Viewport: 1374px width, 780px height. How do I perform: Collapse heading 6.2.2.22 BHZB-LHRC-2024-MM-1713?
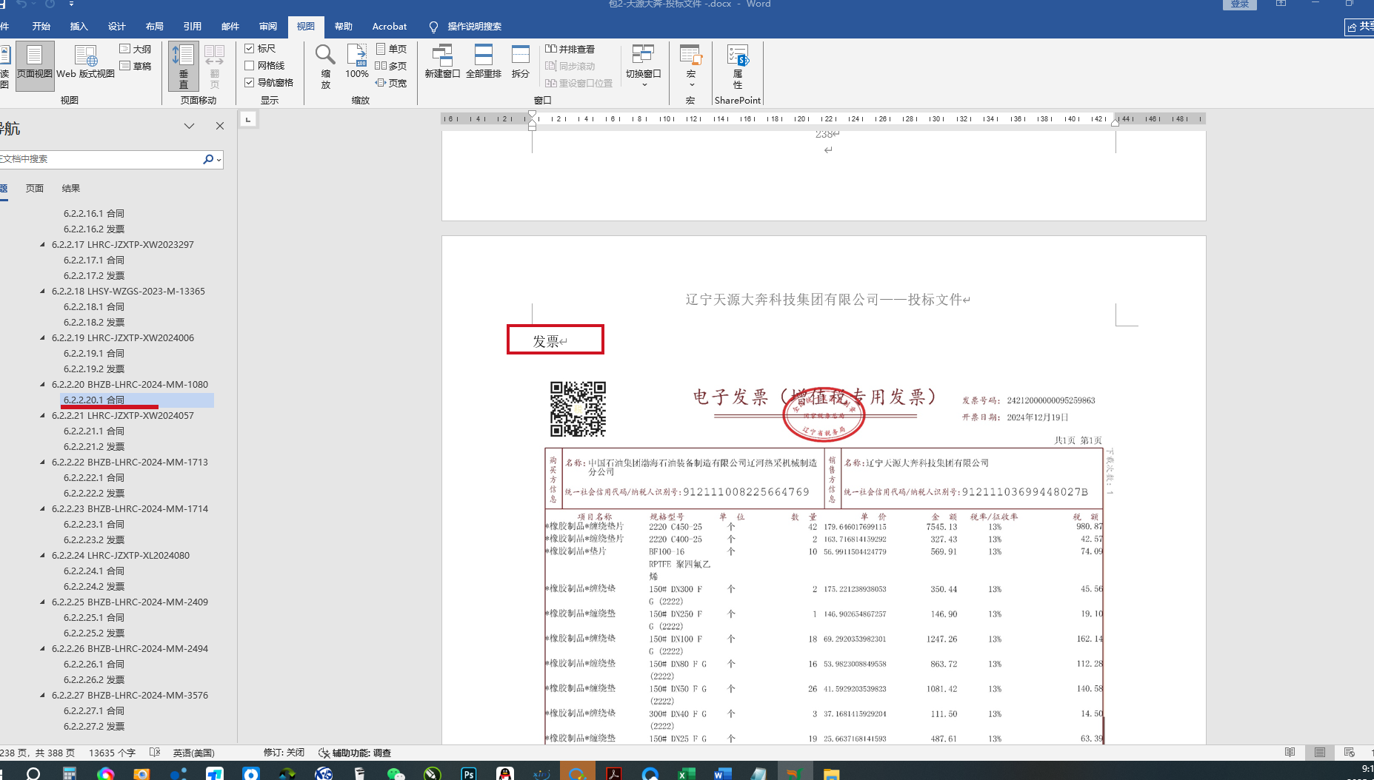coord(42,463)
